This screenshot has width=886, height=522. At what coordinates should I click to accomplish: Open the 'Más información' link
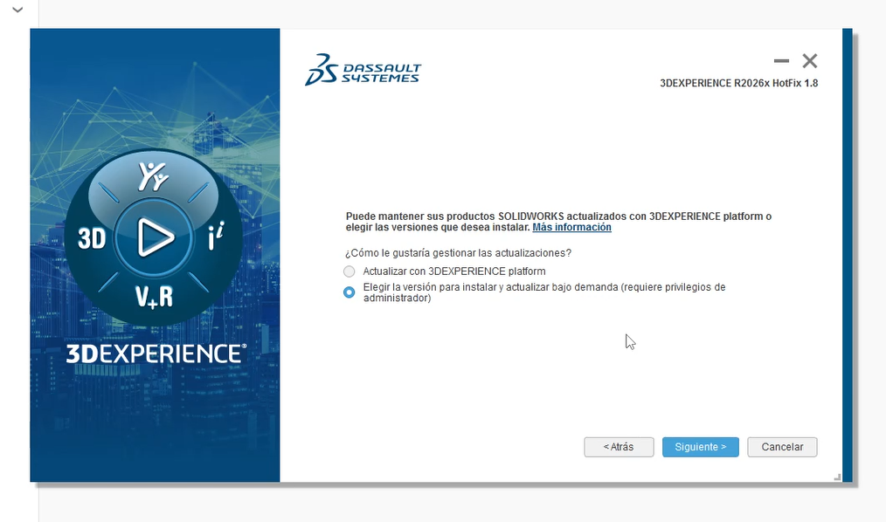pos(571,228)
